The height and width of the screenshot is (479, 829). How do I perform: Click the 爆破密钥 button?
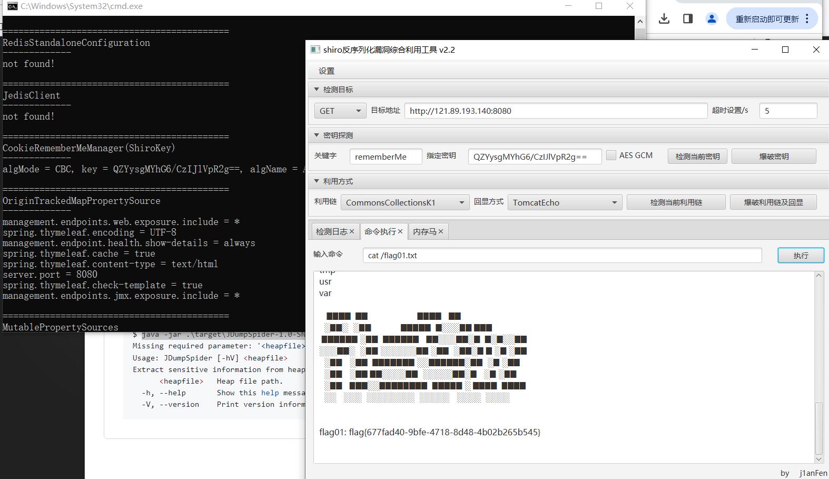774,157
